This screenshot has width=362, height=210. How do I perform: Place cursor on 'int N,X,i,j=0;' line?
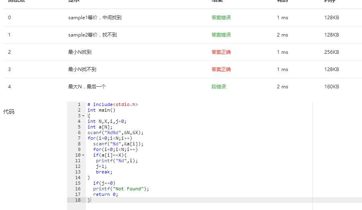(107, 121)
